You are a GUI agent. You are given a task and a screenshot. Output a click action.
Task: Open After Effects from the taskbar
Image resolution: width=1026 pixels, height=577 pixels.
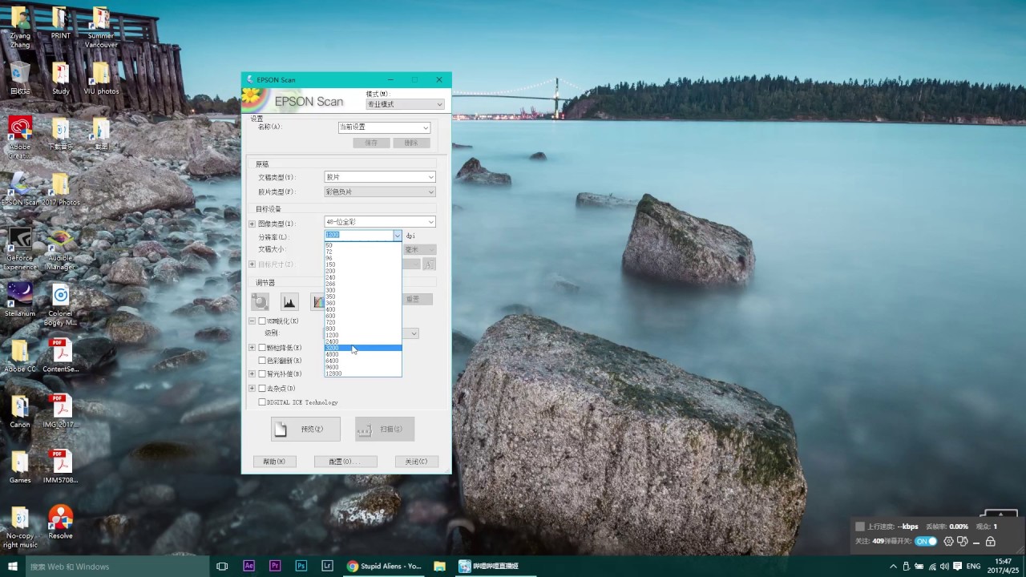[249, 566]
